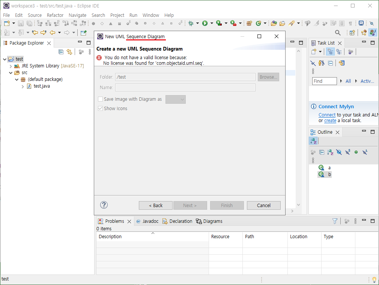Expand JRE System Library node
The image size is (379, 285).
point(11,66)
